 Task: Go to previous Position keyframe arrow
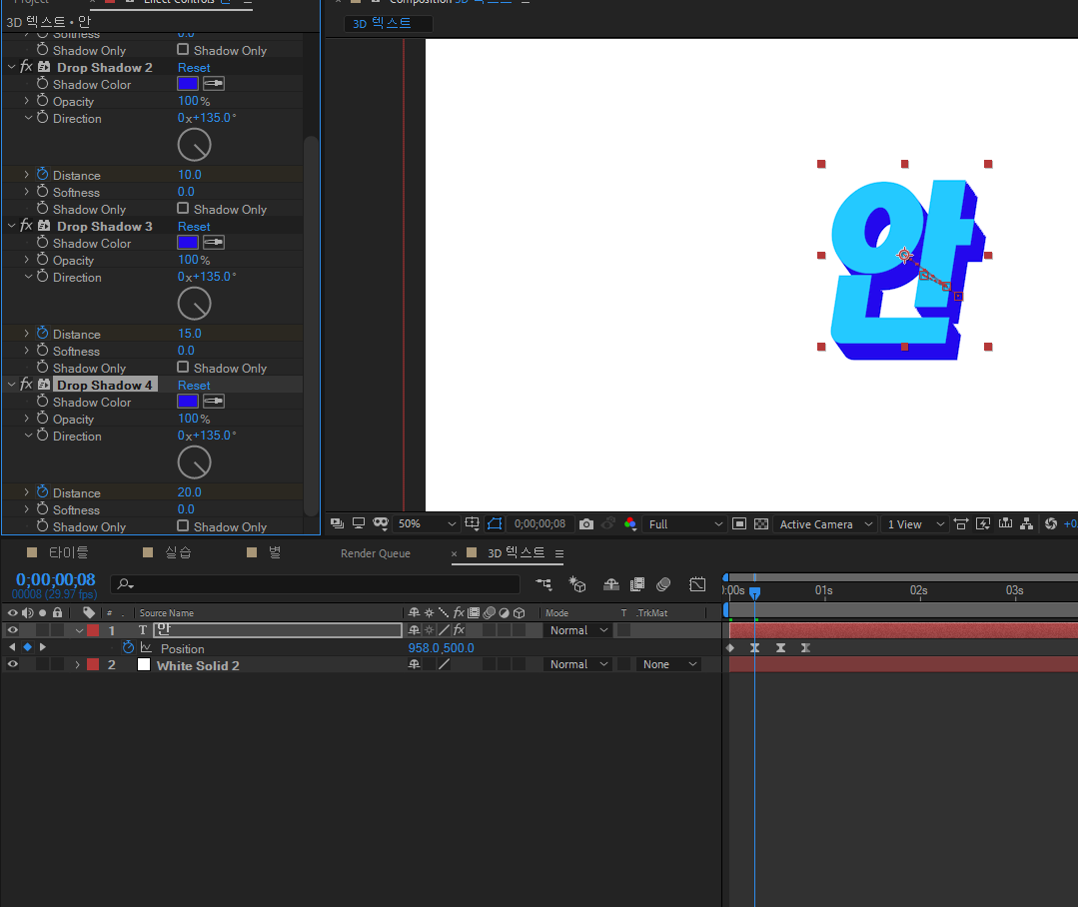click(x=12, y=647)
